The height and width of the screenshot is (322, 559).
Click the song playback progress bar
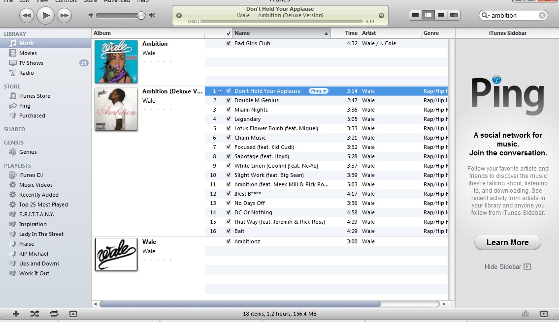point(281,21)
